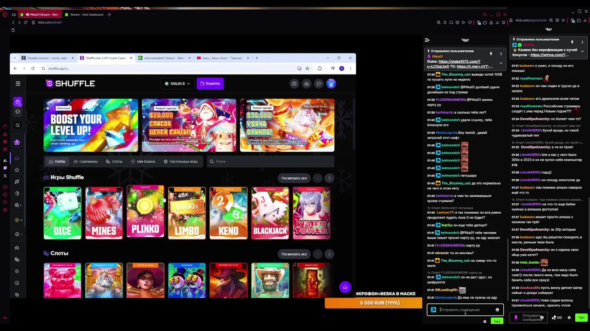Open options menu on Pilka01 pinned message
This screenshot has height=331, width=590.
tap(501, 54)
